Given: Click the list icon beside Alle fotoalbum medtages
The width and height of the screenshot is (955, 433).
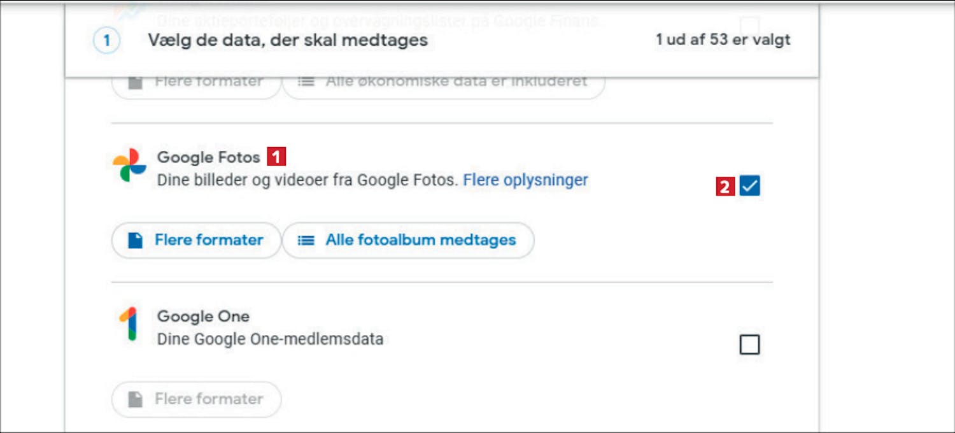Looking at the screenshot, I should [x=307, y=240].
